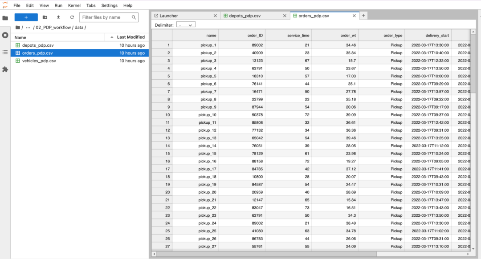Expand collapsed breadcrumb path ellipsis

[x=28, y=28]
